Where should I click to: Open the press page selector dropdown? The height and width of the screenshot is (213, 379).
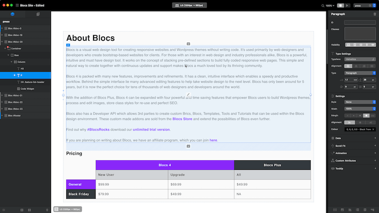(365, 6)
